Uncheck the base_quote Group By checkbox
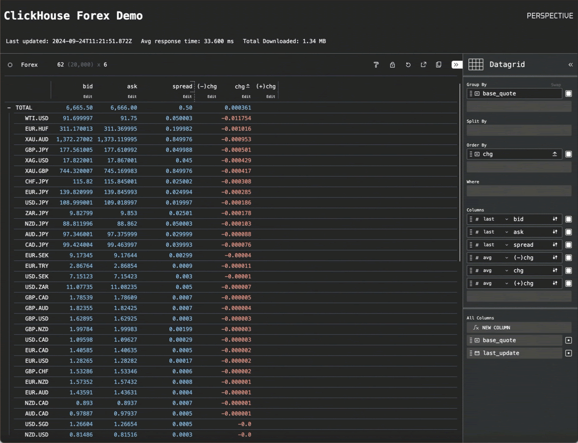This screenshot has width=578, height=443. coord(568,94)
